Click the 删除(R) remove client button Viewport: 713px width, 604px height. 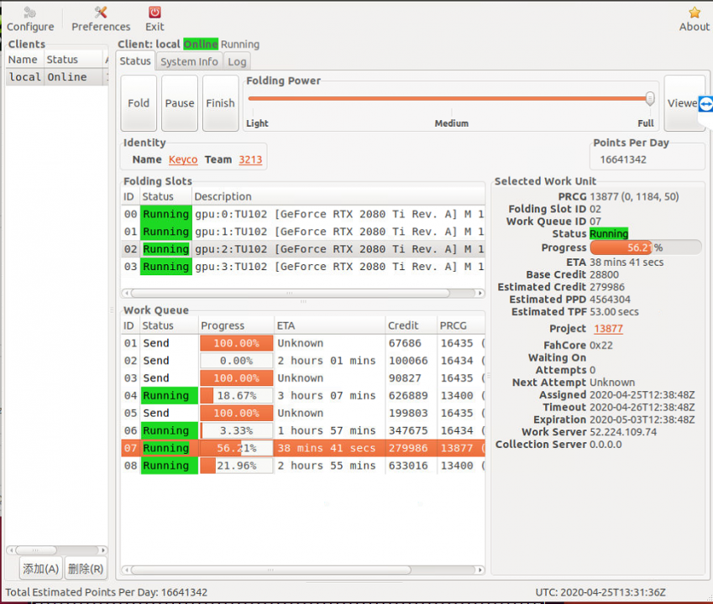[x=86, y=568]
